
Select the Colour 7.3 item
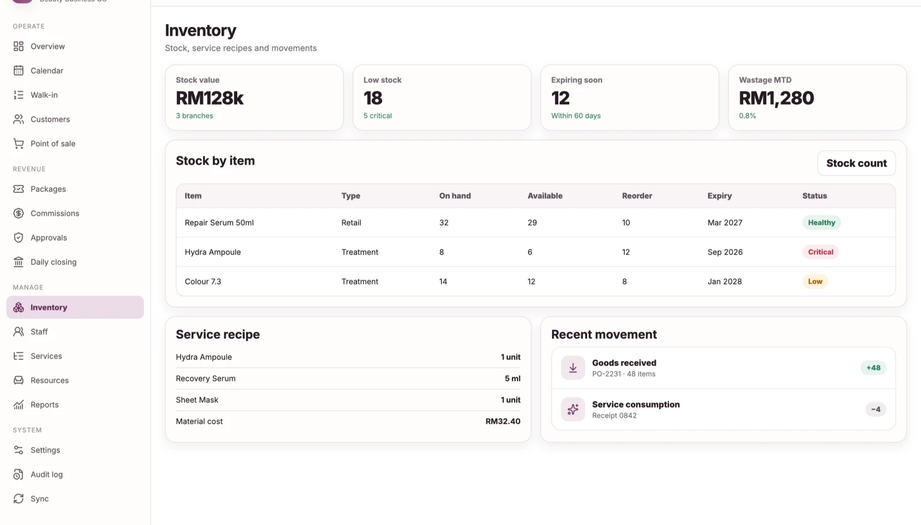pos(536,281)
